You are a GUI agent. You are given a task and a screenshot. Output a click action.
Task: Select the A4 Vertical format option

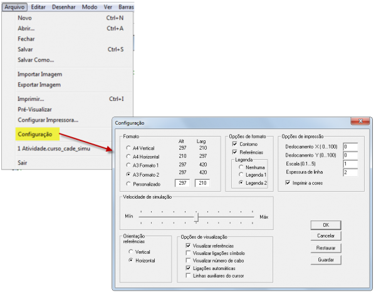click(x=128, y=148)
